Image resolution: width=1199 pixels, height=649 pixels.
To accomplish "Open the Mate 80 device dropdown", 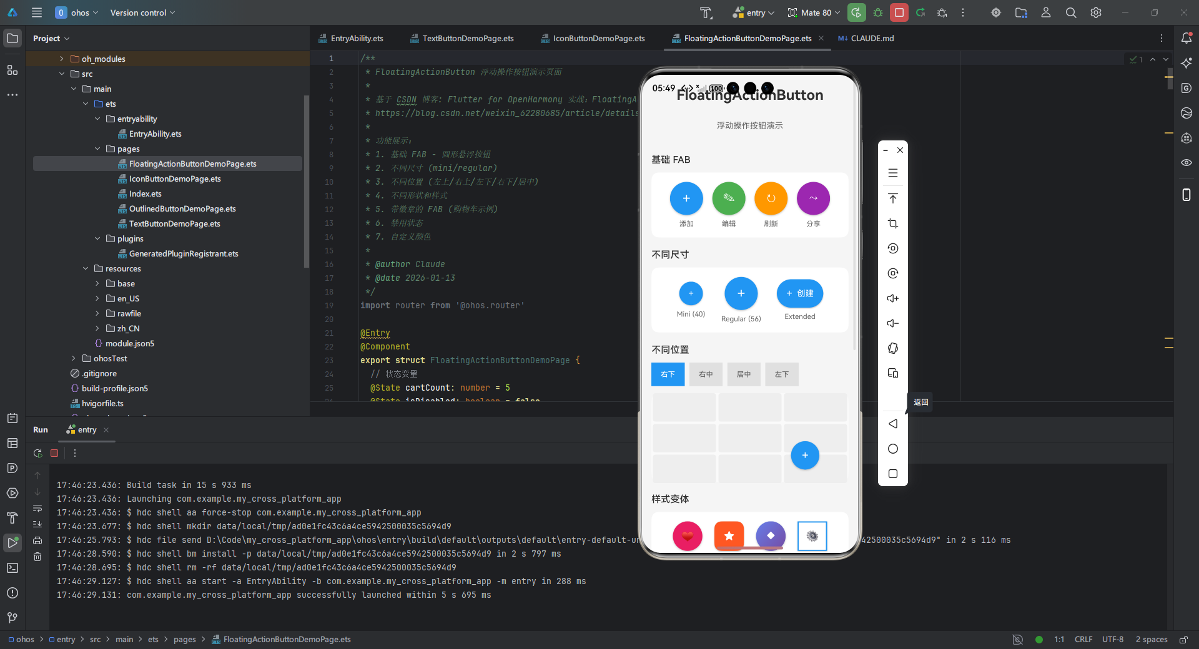I will pos(814,12).
